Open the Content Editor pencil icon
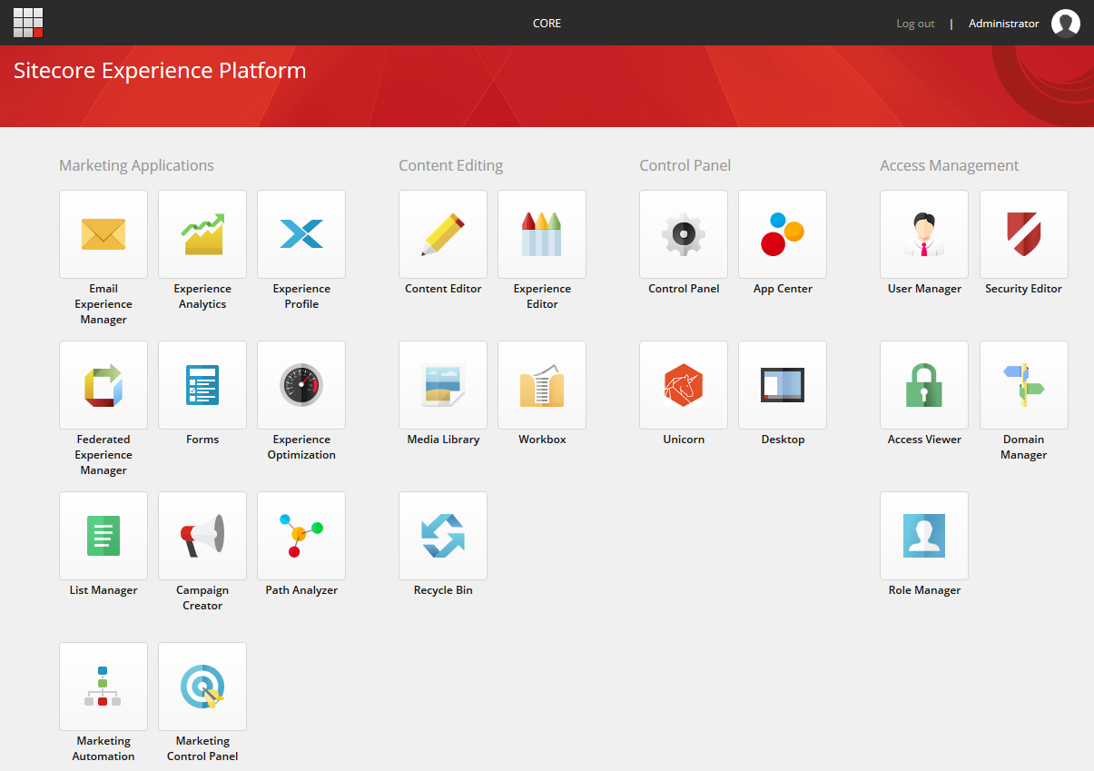This screenshot has width=1094, height=771. pyautogui.click(x=443, y=234)
